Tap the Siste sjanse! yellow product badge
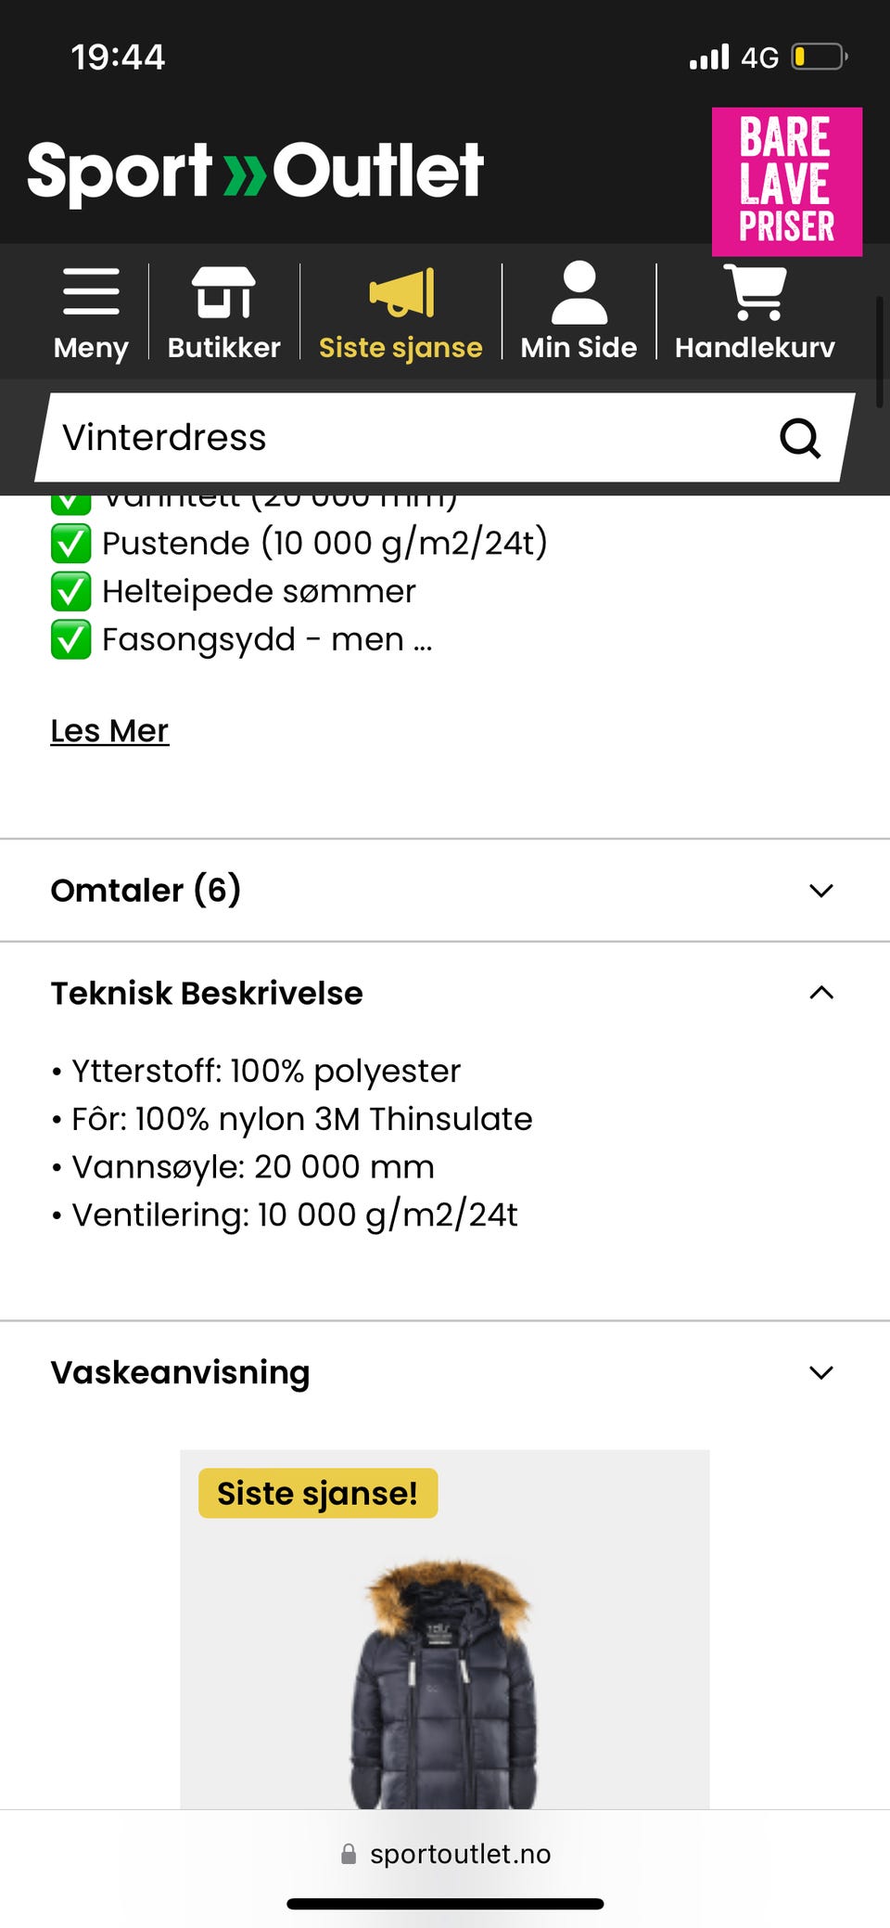Screen dimensions: 890x1928 click(318, 1494)
